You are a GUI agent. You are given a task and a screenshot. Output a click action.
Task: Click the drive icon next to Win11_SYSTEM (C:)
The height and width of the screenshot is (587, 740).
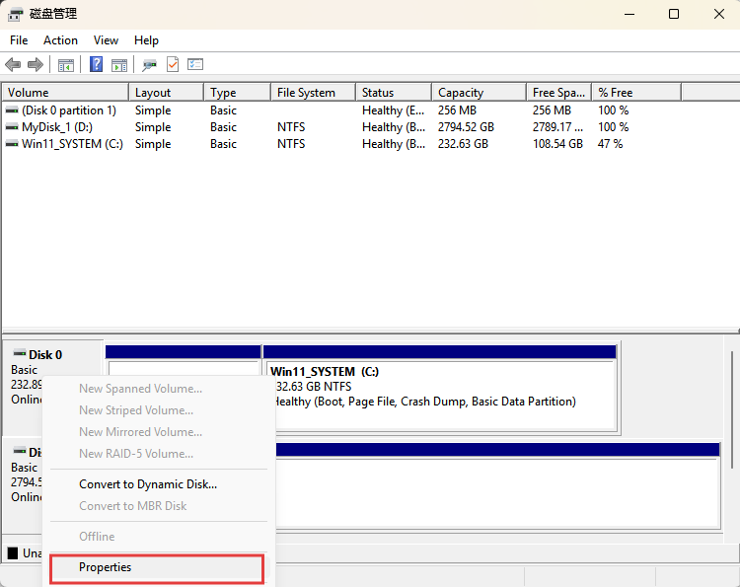[12, 144]
